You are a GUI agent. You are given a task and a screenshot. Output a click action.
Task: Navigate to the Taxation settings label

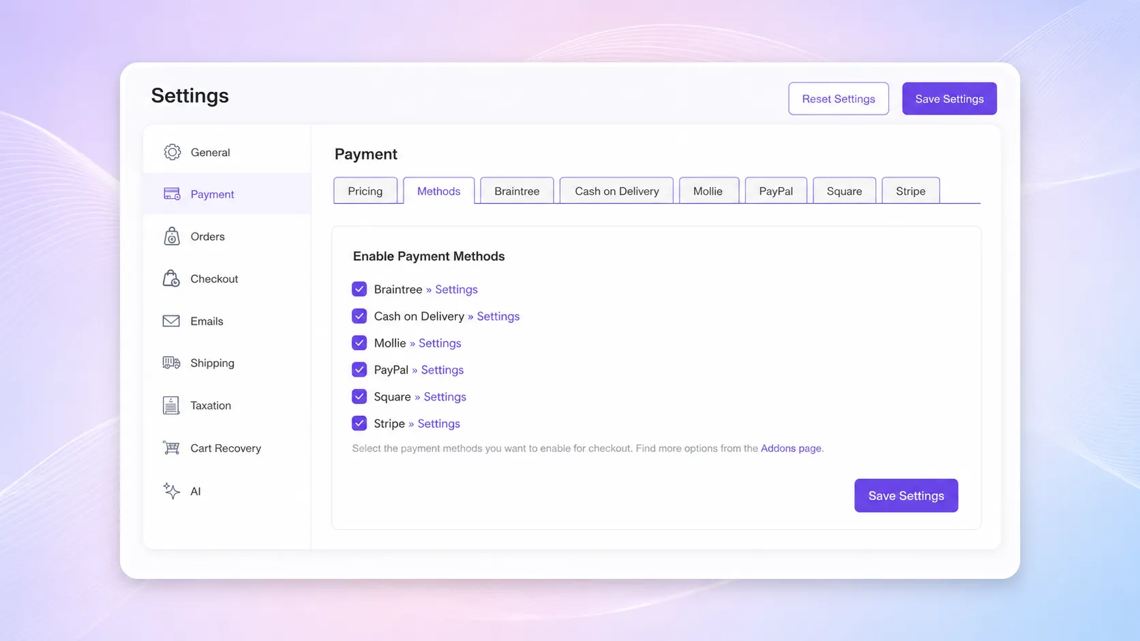pyautogui.click(x=211, y=405)
